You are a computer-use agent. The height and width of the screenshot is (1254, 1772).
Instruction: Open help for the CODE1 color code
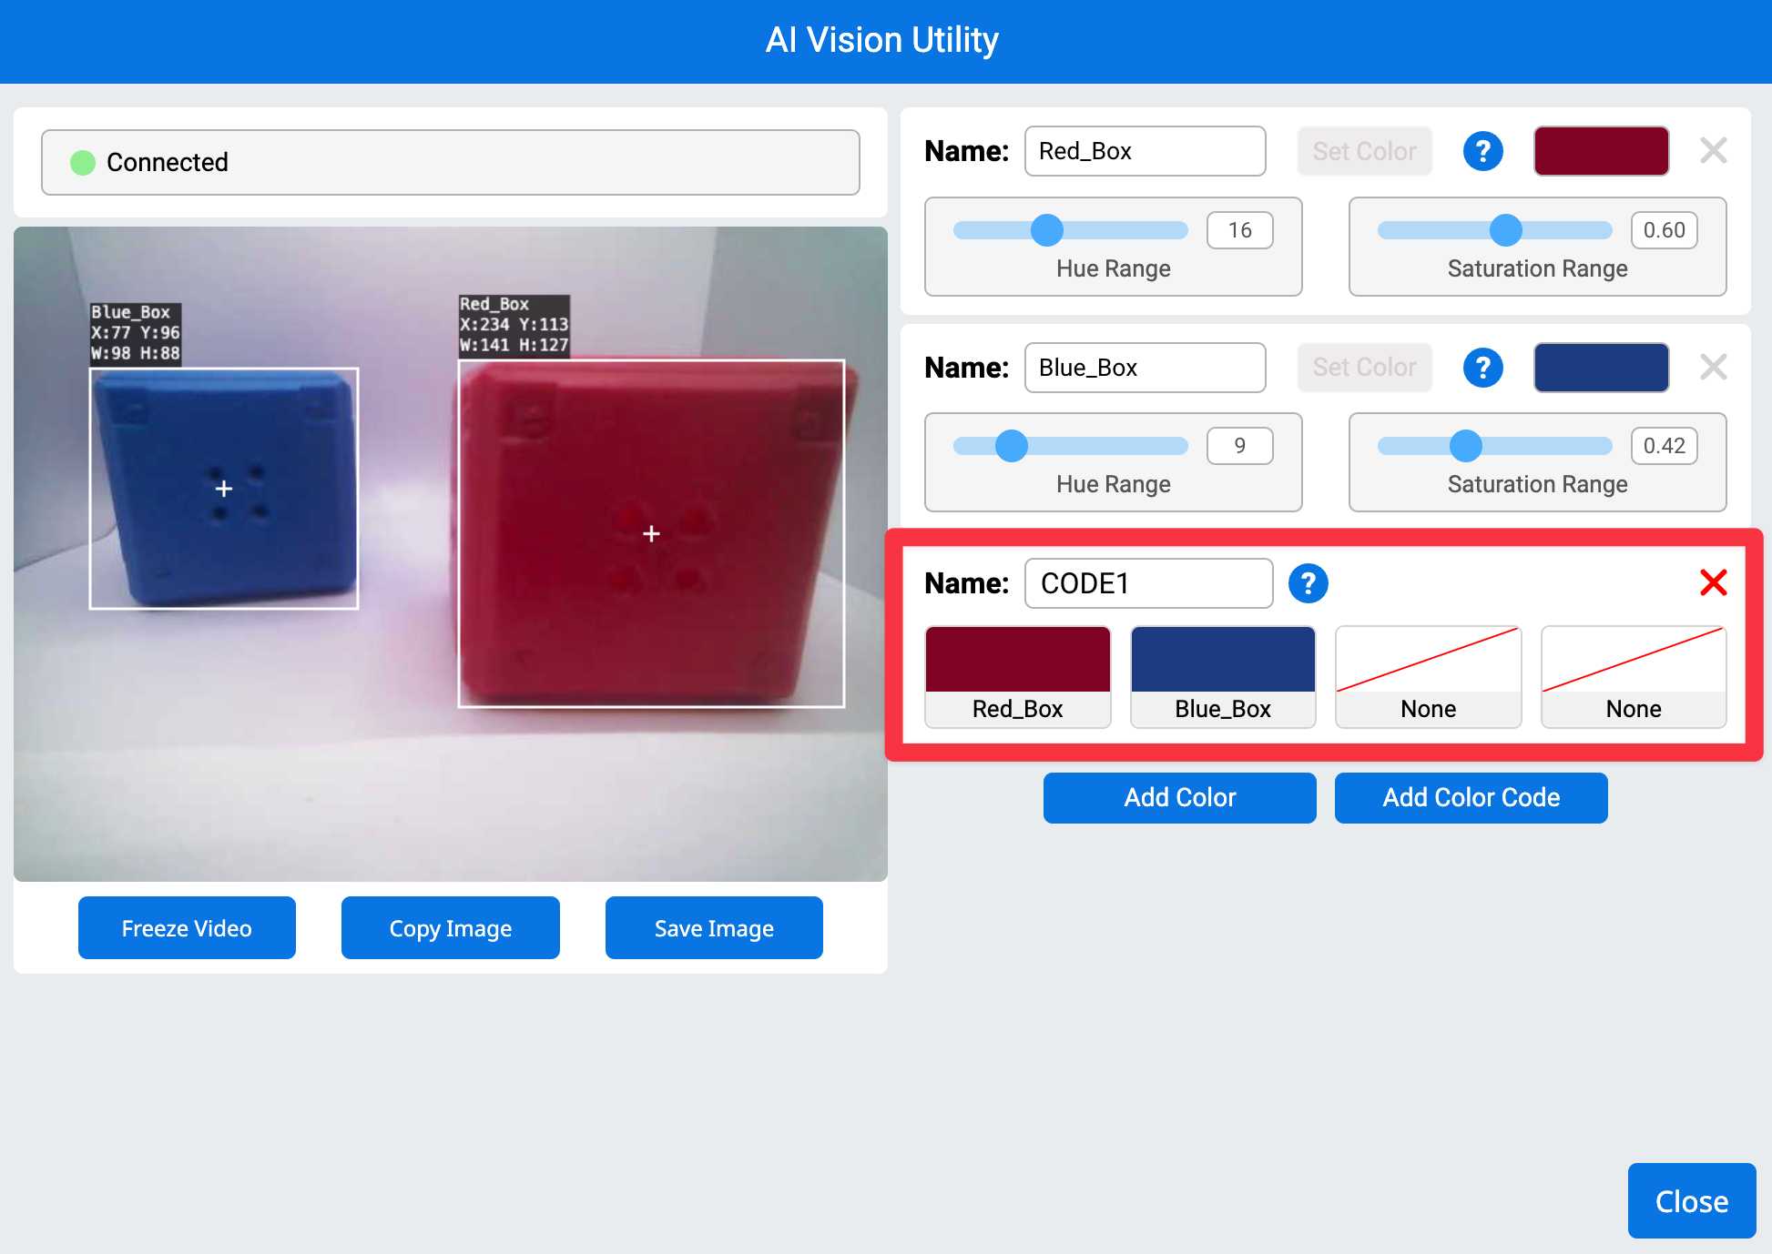(1309, 583)
